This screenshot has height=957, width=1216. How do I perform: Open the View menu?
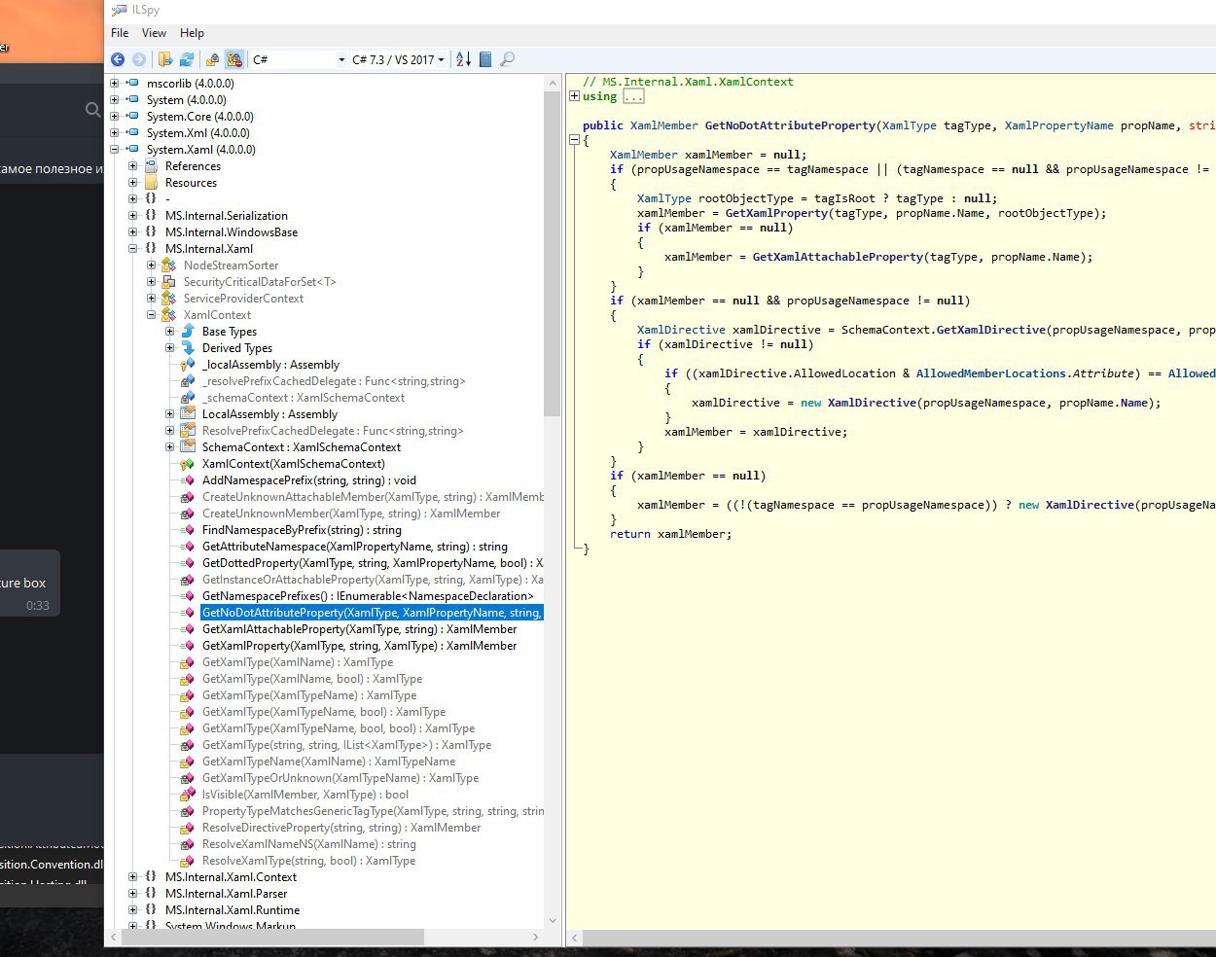(154, 33)
